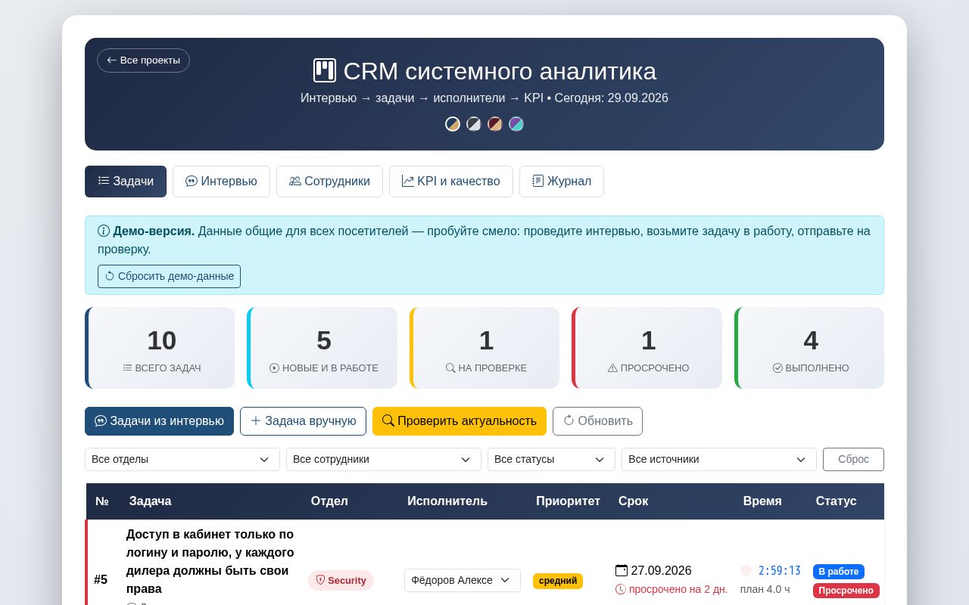Click the red "Просрочено" status badge in row #5
The height and width of the screenshot is (605, 969).
[846, 591]
